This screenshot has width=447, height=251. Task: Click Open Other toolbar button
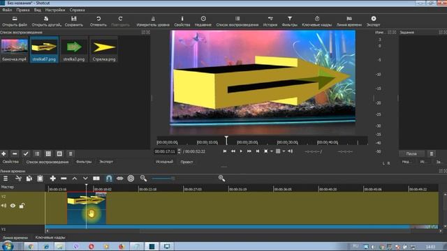[x=47, y=22]
